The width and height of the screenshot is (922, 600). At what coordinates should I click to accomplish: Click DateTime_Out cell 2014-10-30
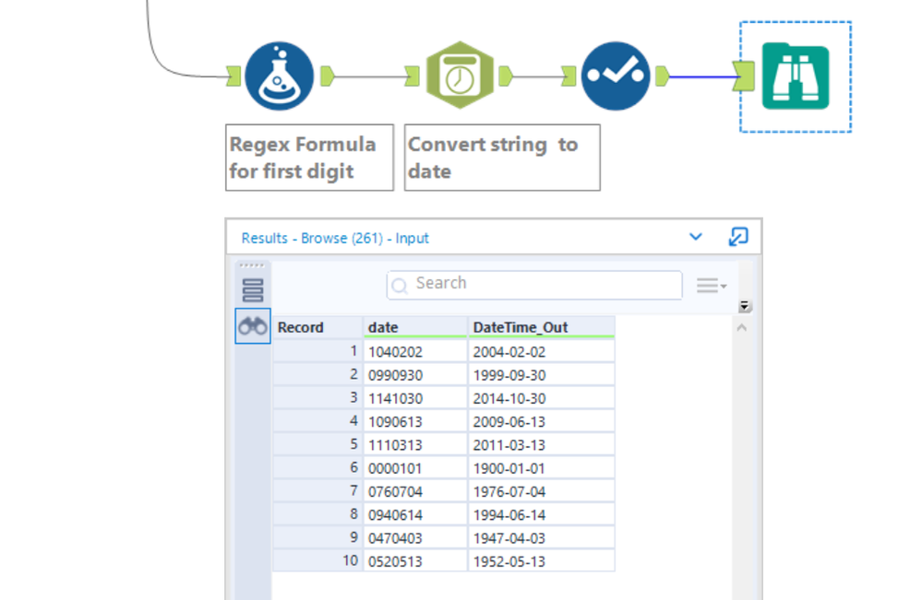click(542, 398)
